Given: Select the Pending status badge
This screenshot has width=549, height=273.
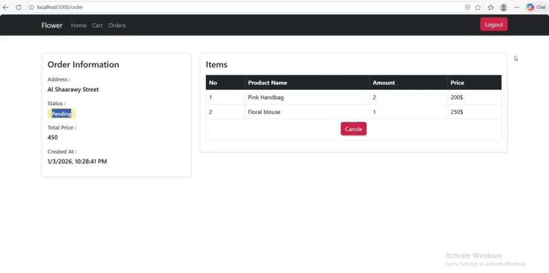Looking at the screenshot, I should 61,113.
